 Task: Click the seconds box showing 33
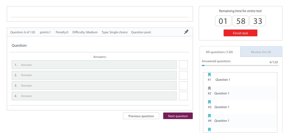pyautogui.click(x=258, y=21)
